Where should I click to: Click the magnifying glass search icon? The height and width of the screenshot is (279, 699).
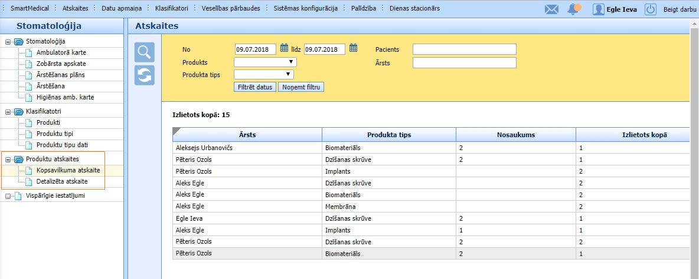coord(145,52)
